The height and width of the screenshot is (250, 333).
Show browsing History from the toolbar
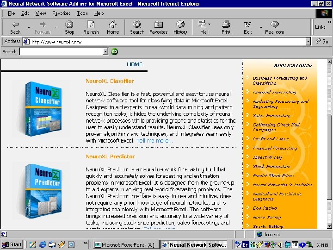[x=180, y=28]
